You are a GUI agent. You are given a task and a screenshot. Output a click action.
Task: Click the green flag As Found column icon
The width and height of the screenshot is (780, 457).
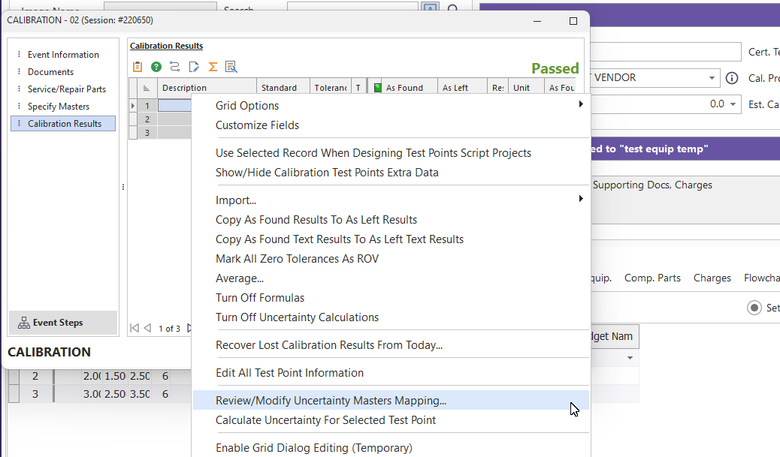378,88
